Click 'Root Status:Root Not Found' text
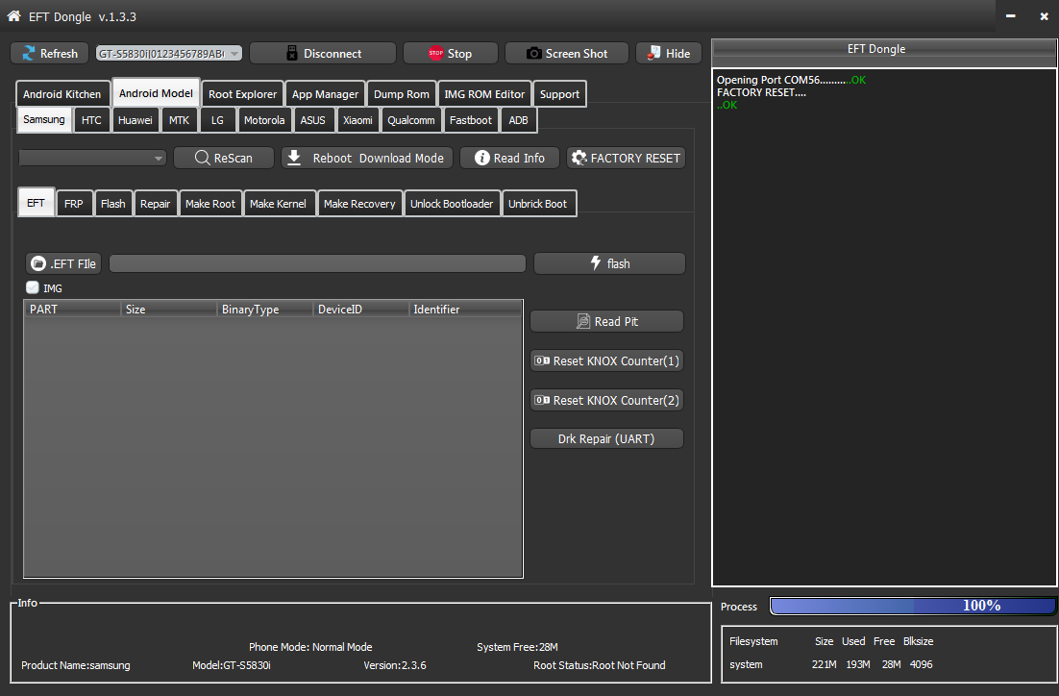The image size is (1059, 696). click(599, 665)
